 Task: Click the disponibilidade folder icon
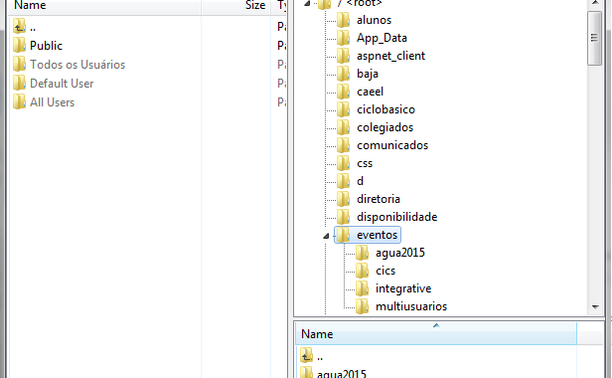tap(343, 217)
